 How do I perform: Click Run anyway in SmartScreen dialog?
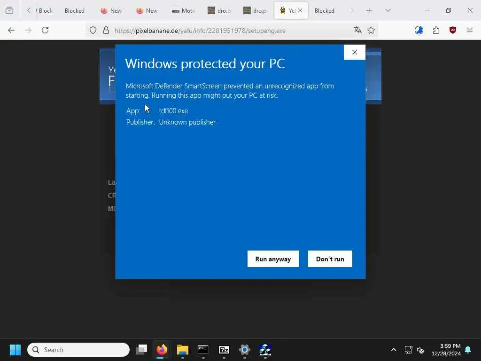pyautogui.click(x=273, y=259)
